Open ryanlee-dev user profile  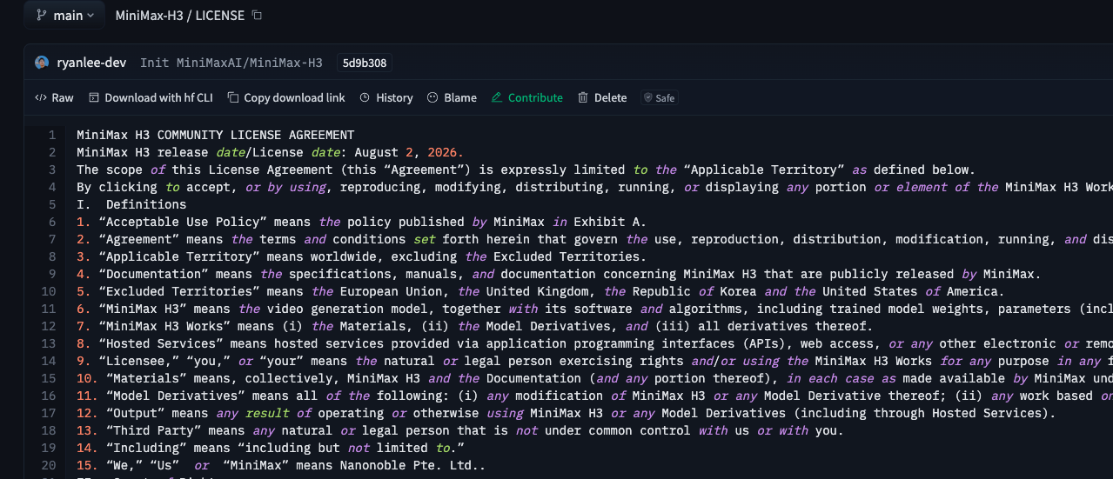click(91, 63)
